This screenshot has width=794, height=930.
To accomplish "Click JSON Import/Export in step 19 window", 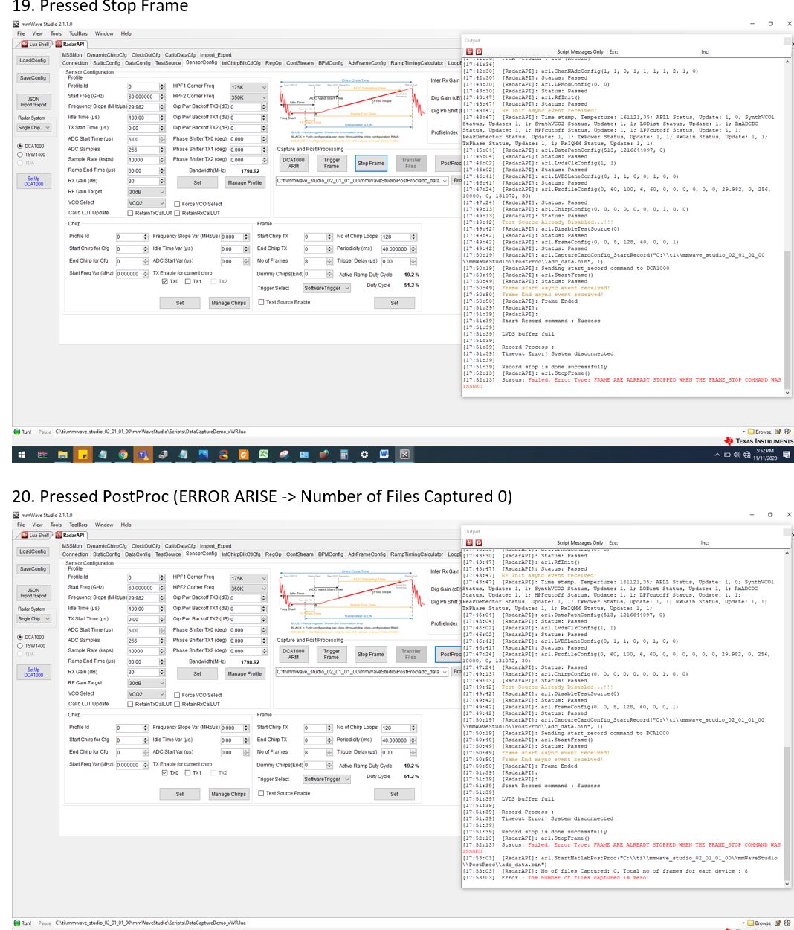I will [33, 102].
